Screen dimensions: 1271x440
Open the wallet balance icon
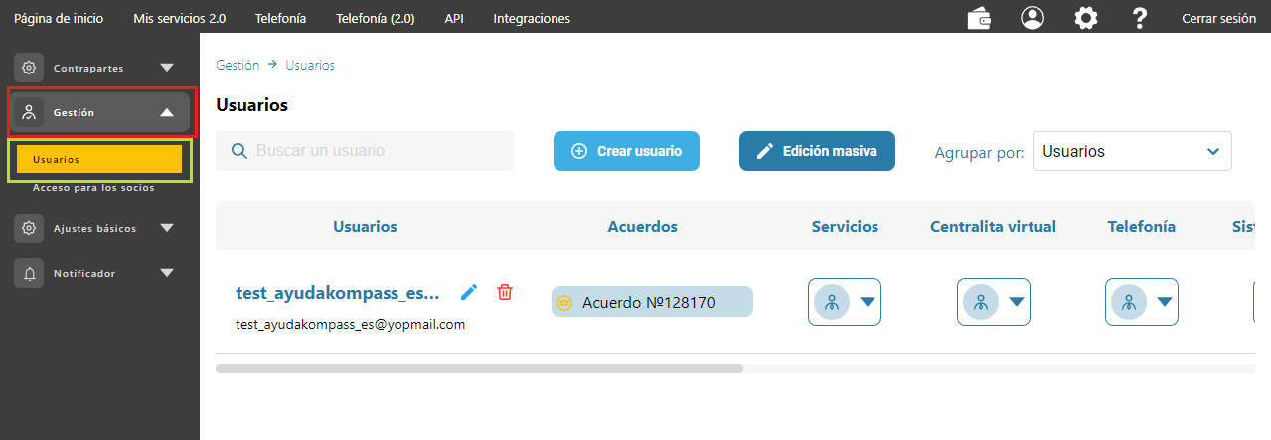click(979, 18)
